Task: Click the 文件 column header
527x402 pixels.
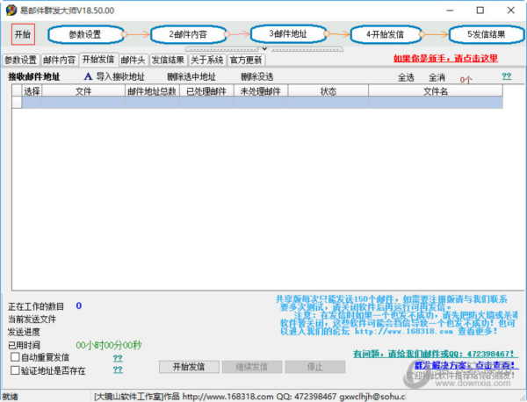Action: [83, 91]
